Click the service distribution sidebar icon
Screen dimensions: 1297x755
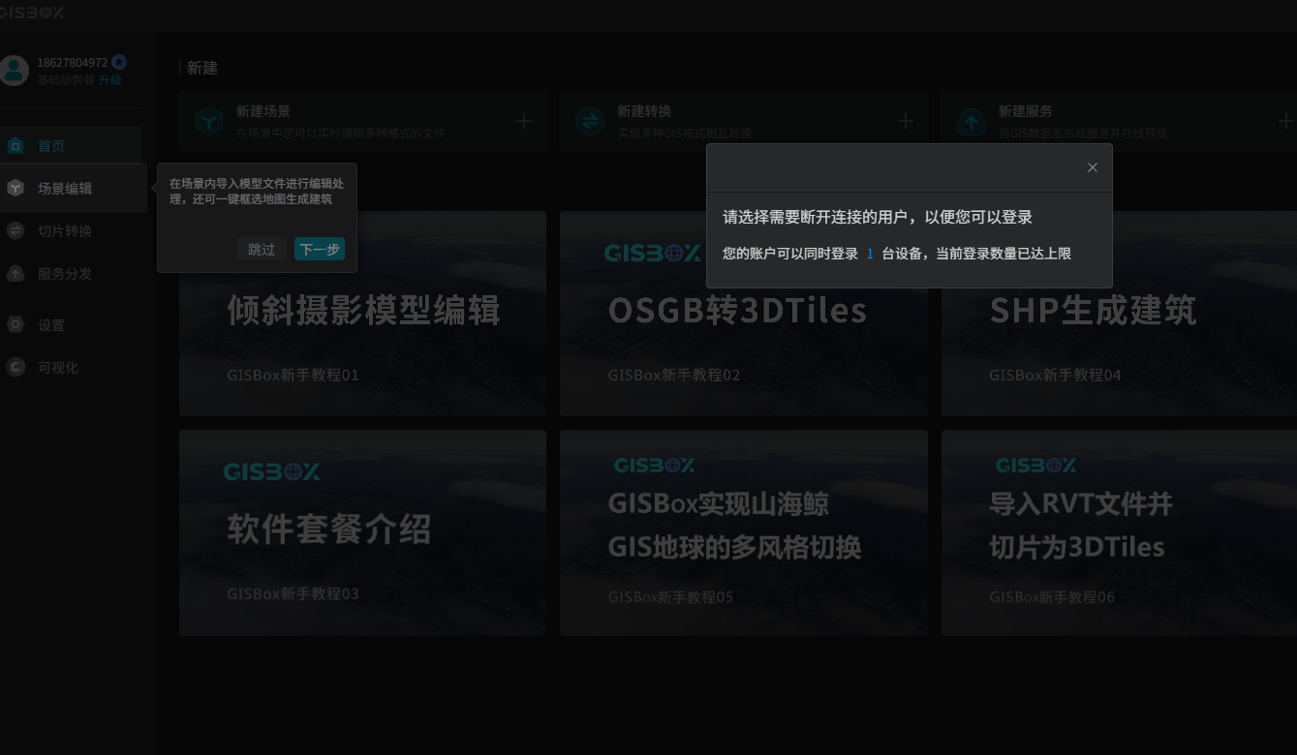click(15, 274)
